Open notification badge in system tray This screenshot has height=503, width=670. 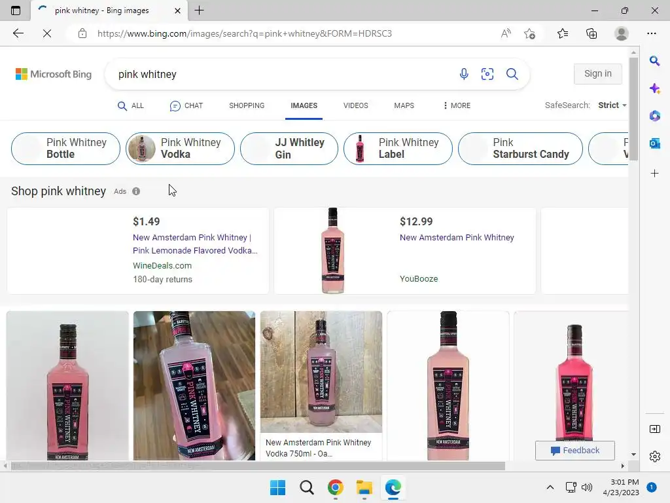[x=652, y=487]
